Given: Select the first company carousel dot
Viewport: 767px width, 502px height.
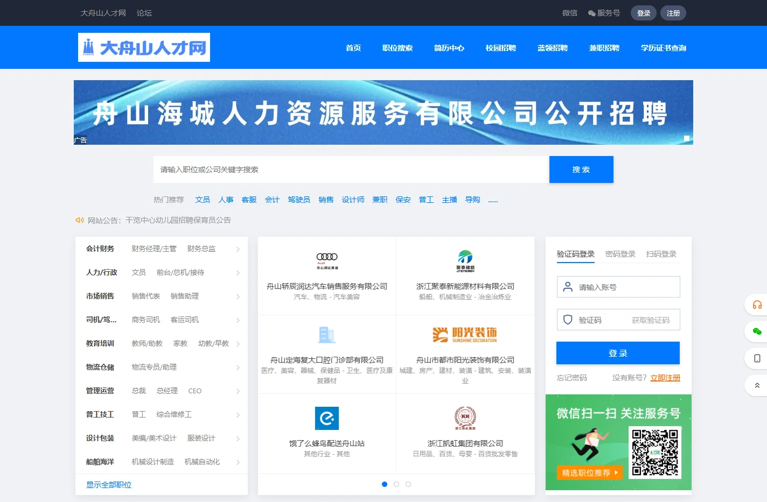Looking at the screenshot, I should (x=385, y=484).
